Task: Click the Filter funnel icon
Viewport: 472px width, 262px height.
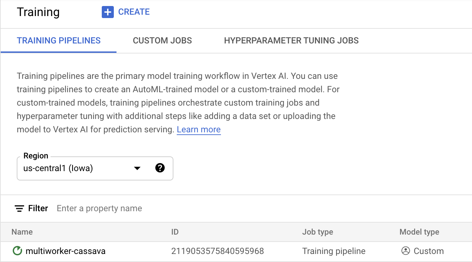Action: coord(18,208)
